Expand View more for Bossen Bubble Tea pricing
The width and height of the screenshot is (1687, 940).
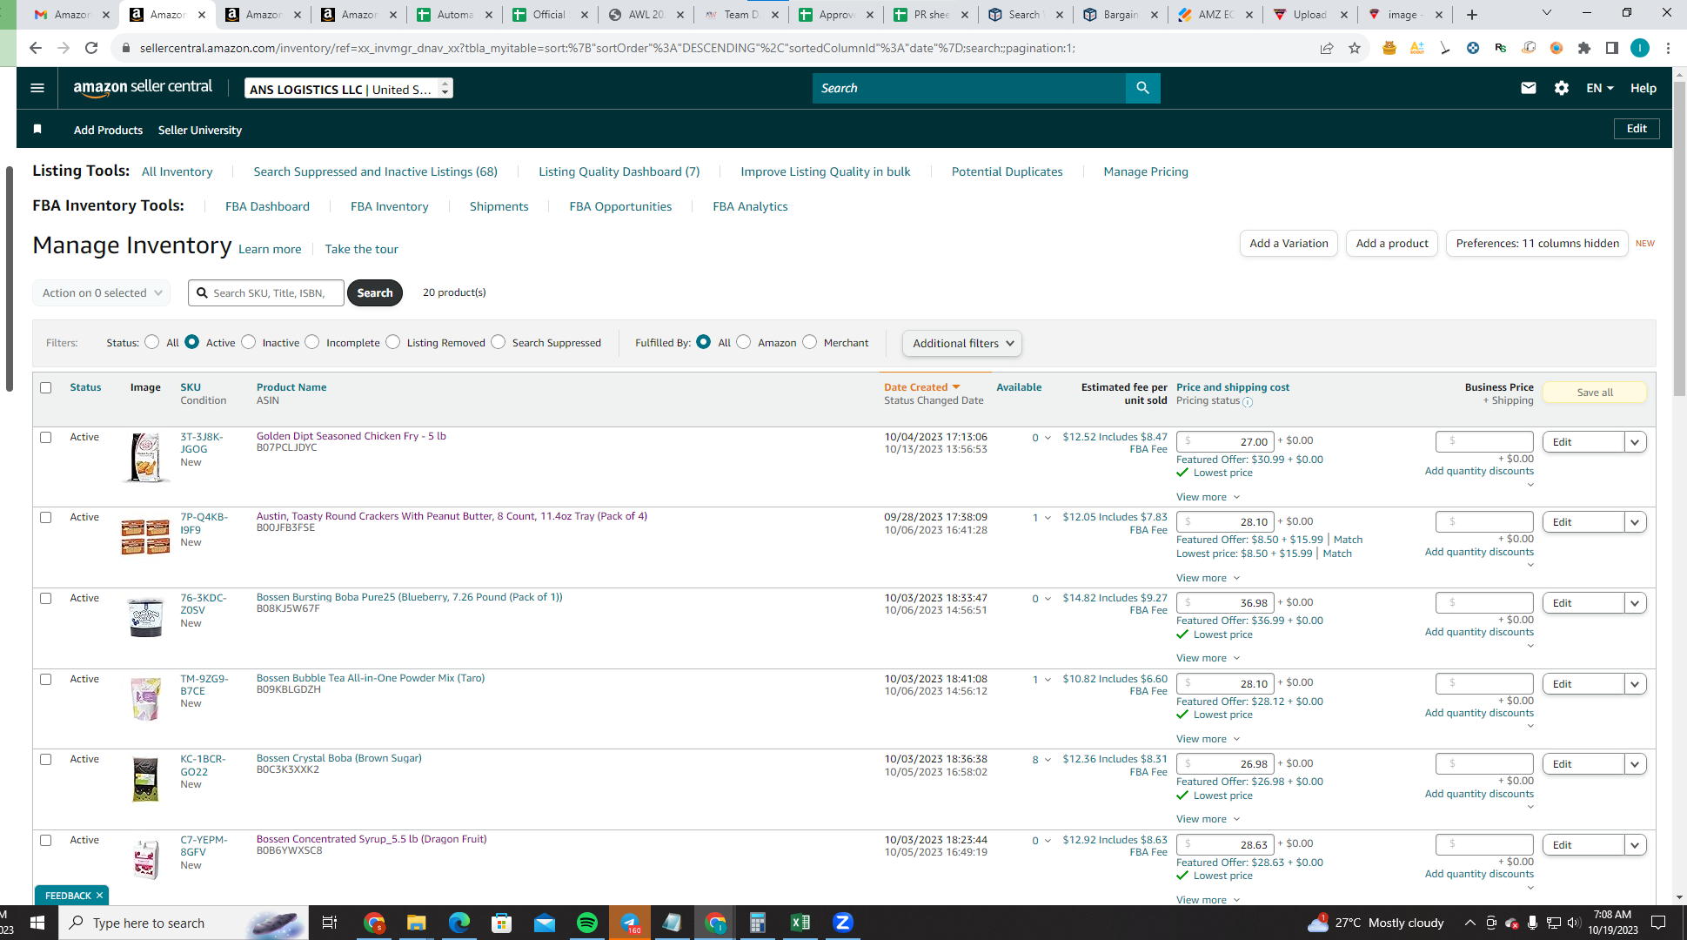pyautogui.click(x=1208, y=739)
